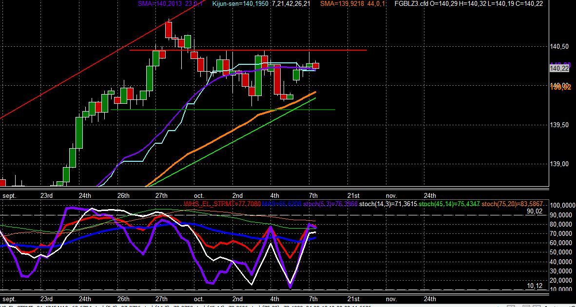Click the 139,00 price axis value
The image size is (576, 307).
[559, 164]
